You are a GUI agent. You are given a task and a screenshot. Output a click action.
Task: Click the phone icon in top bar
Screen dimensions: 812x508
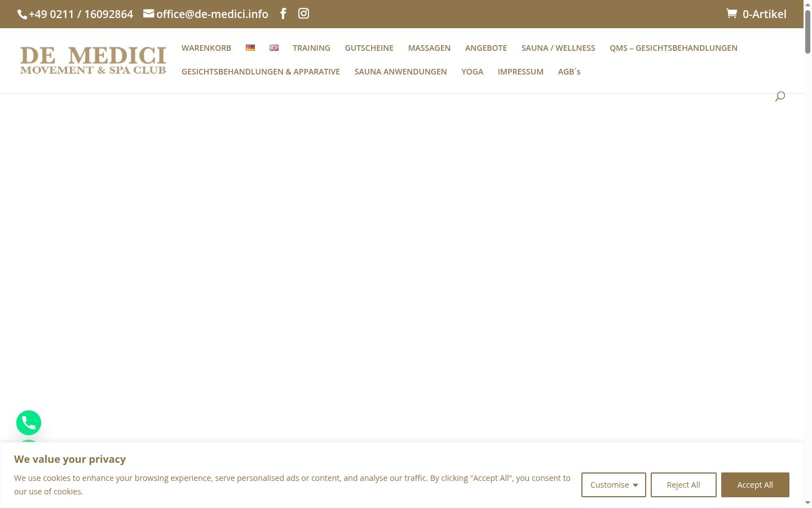tap(22, 15)
